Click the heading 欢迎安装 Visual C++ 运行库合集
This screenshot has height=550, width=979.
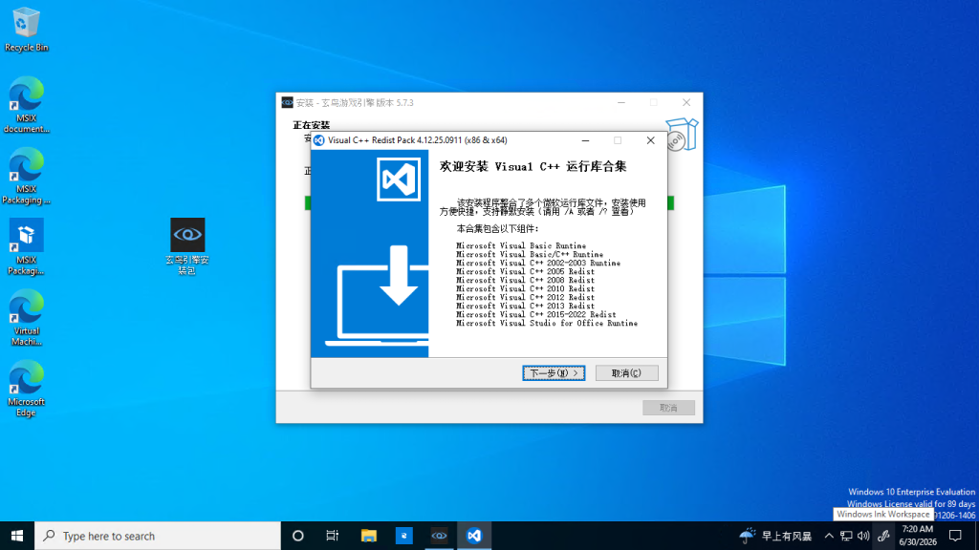point(533,166)
